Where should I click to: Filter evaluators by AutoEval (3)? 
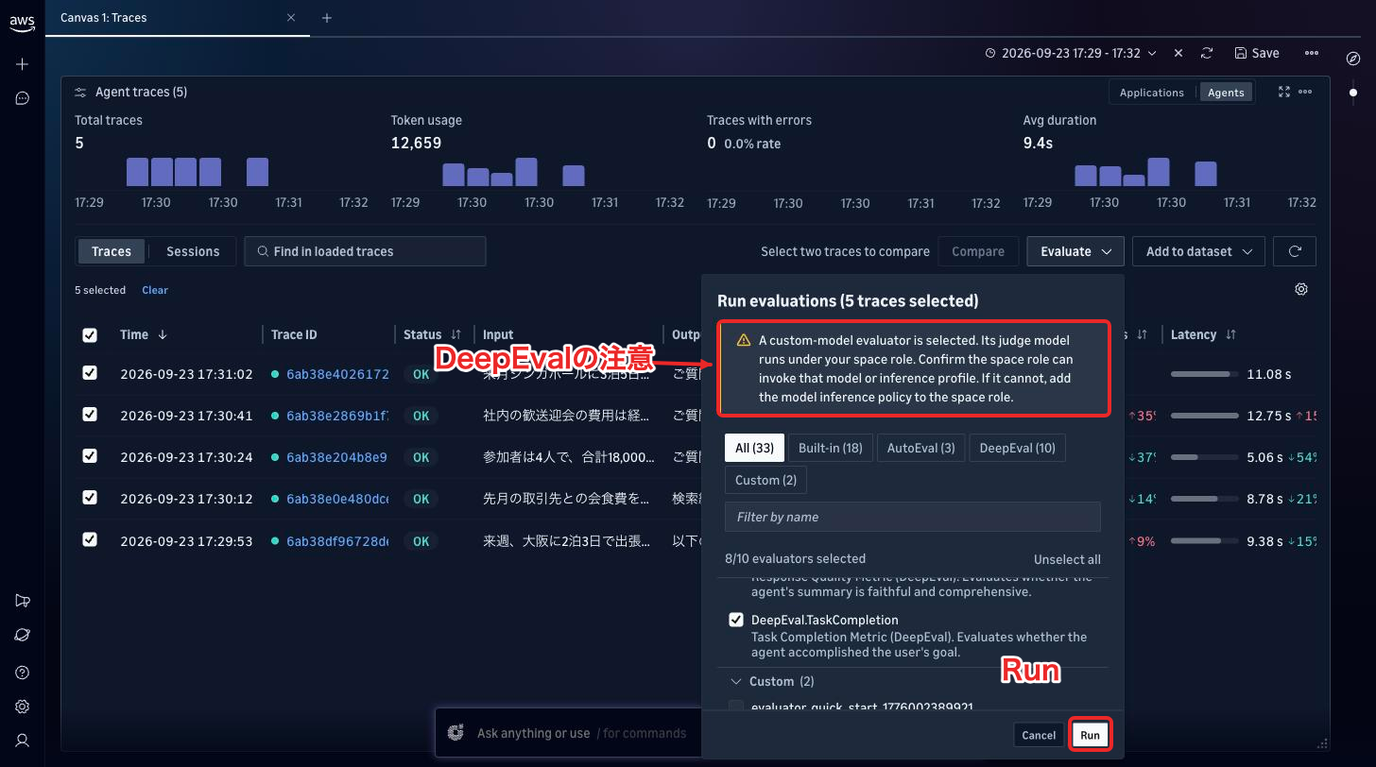pos(920,448)
